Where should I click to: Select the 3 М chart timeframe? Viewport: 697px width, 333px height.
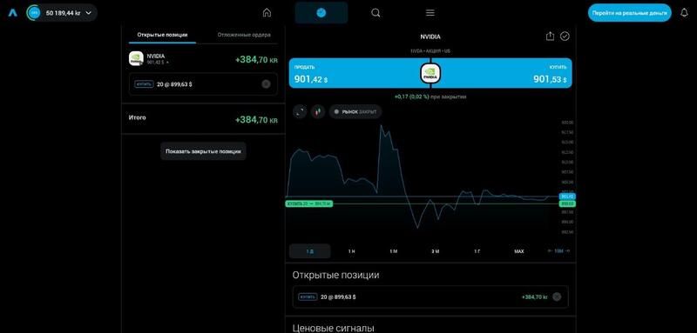point(435,251)
